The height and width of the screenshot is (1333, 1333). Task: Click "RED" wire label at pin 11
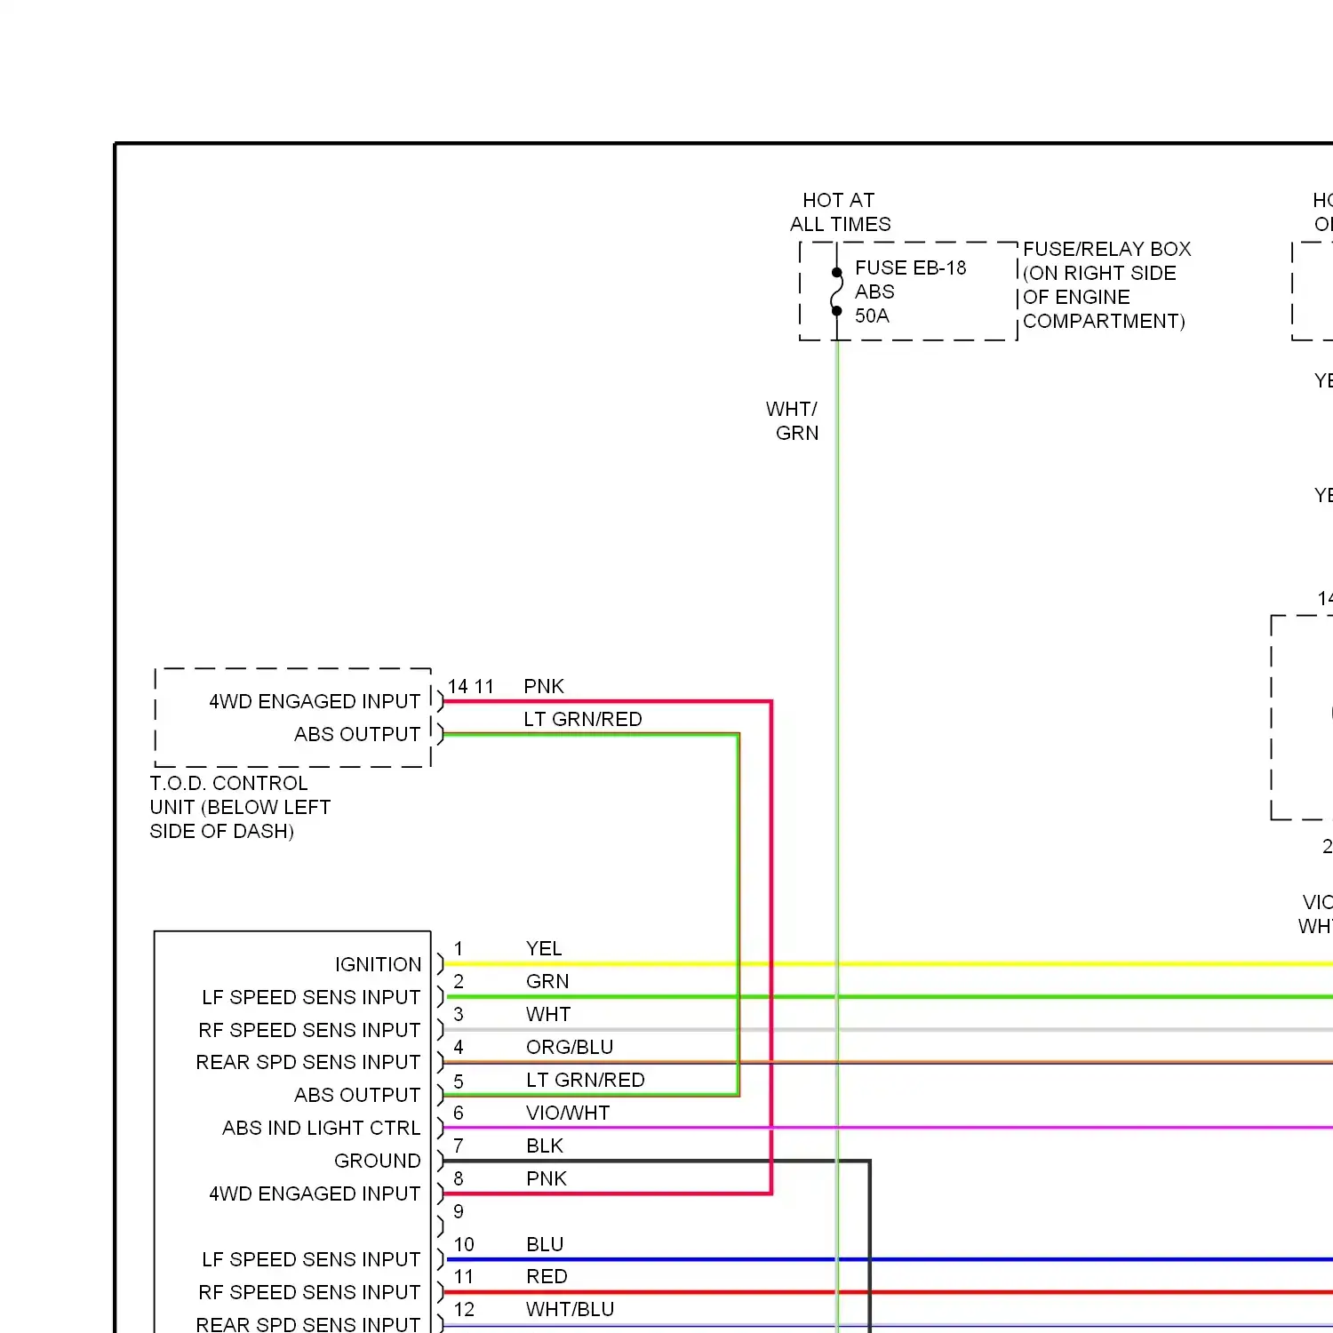pyautogui.click(x=547, y=1276)
